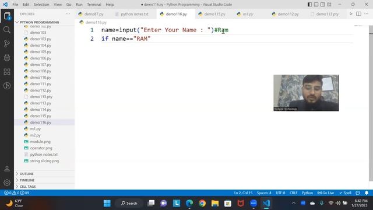
Task: Open the Search view in activity bar
Action: [7, 30]
